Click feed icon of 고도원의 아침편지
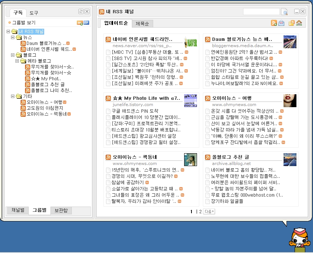The width and height of the screenshot is (313, 253). pos(23,108)
